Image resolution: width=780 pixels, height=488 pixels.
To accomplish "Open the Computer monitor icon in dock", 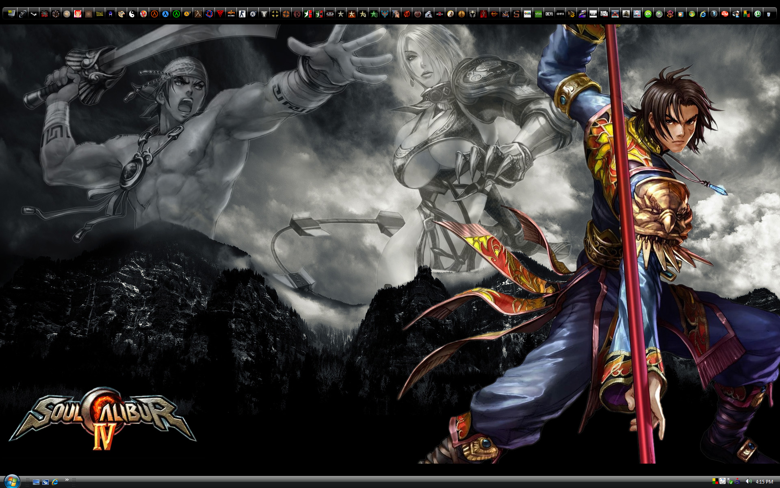I will (x=11, y=14).
